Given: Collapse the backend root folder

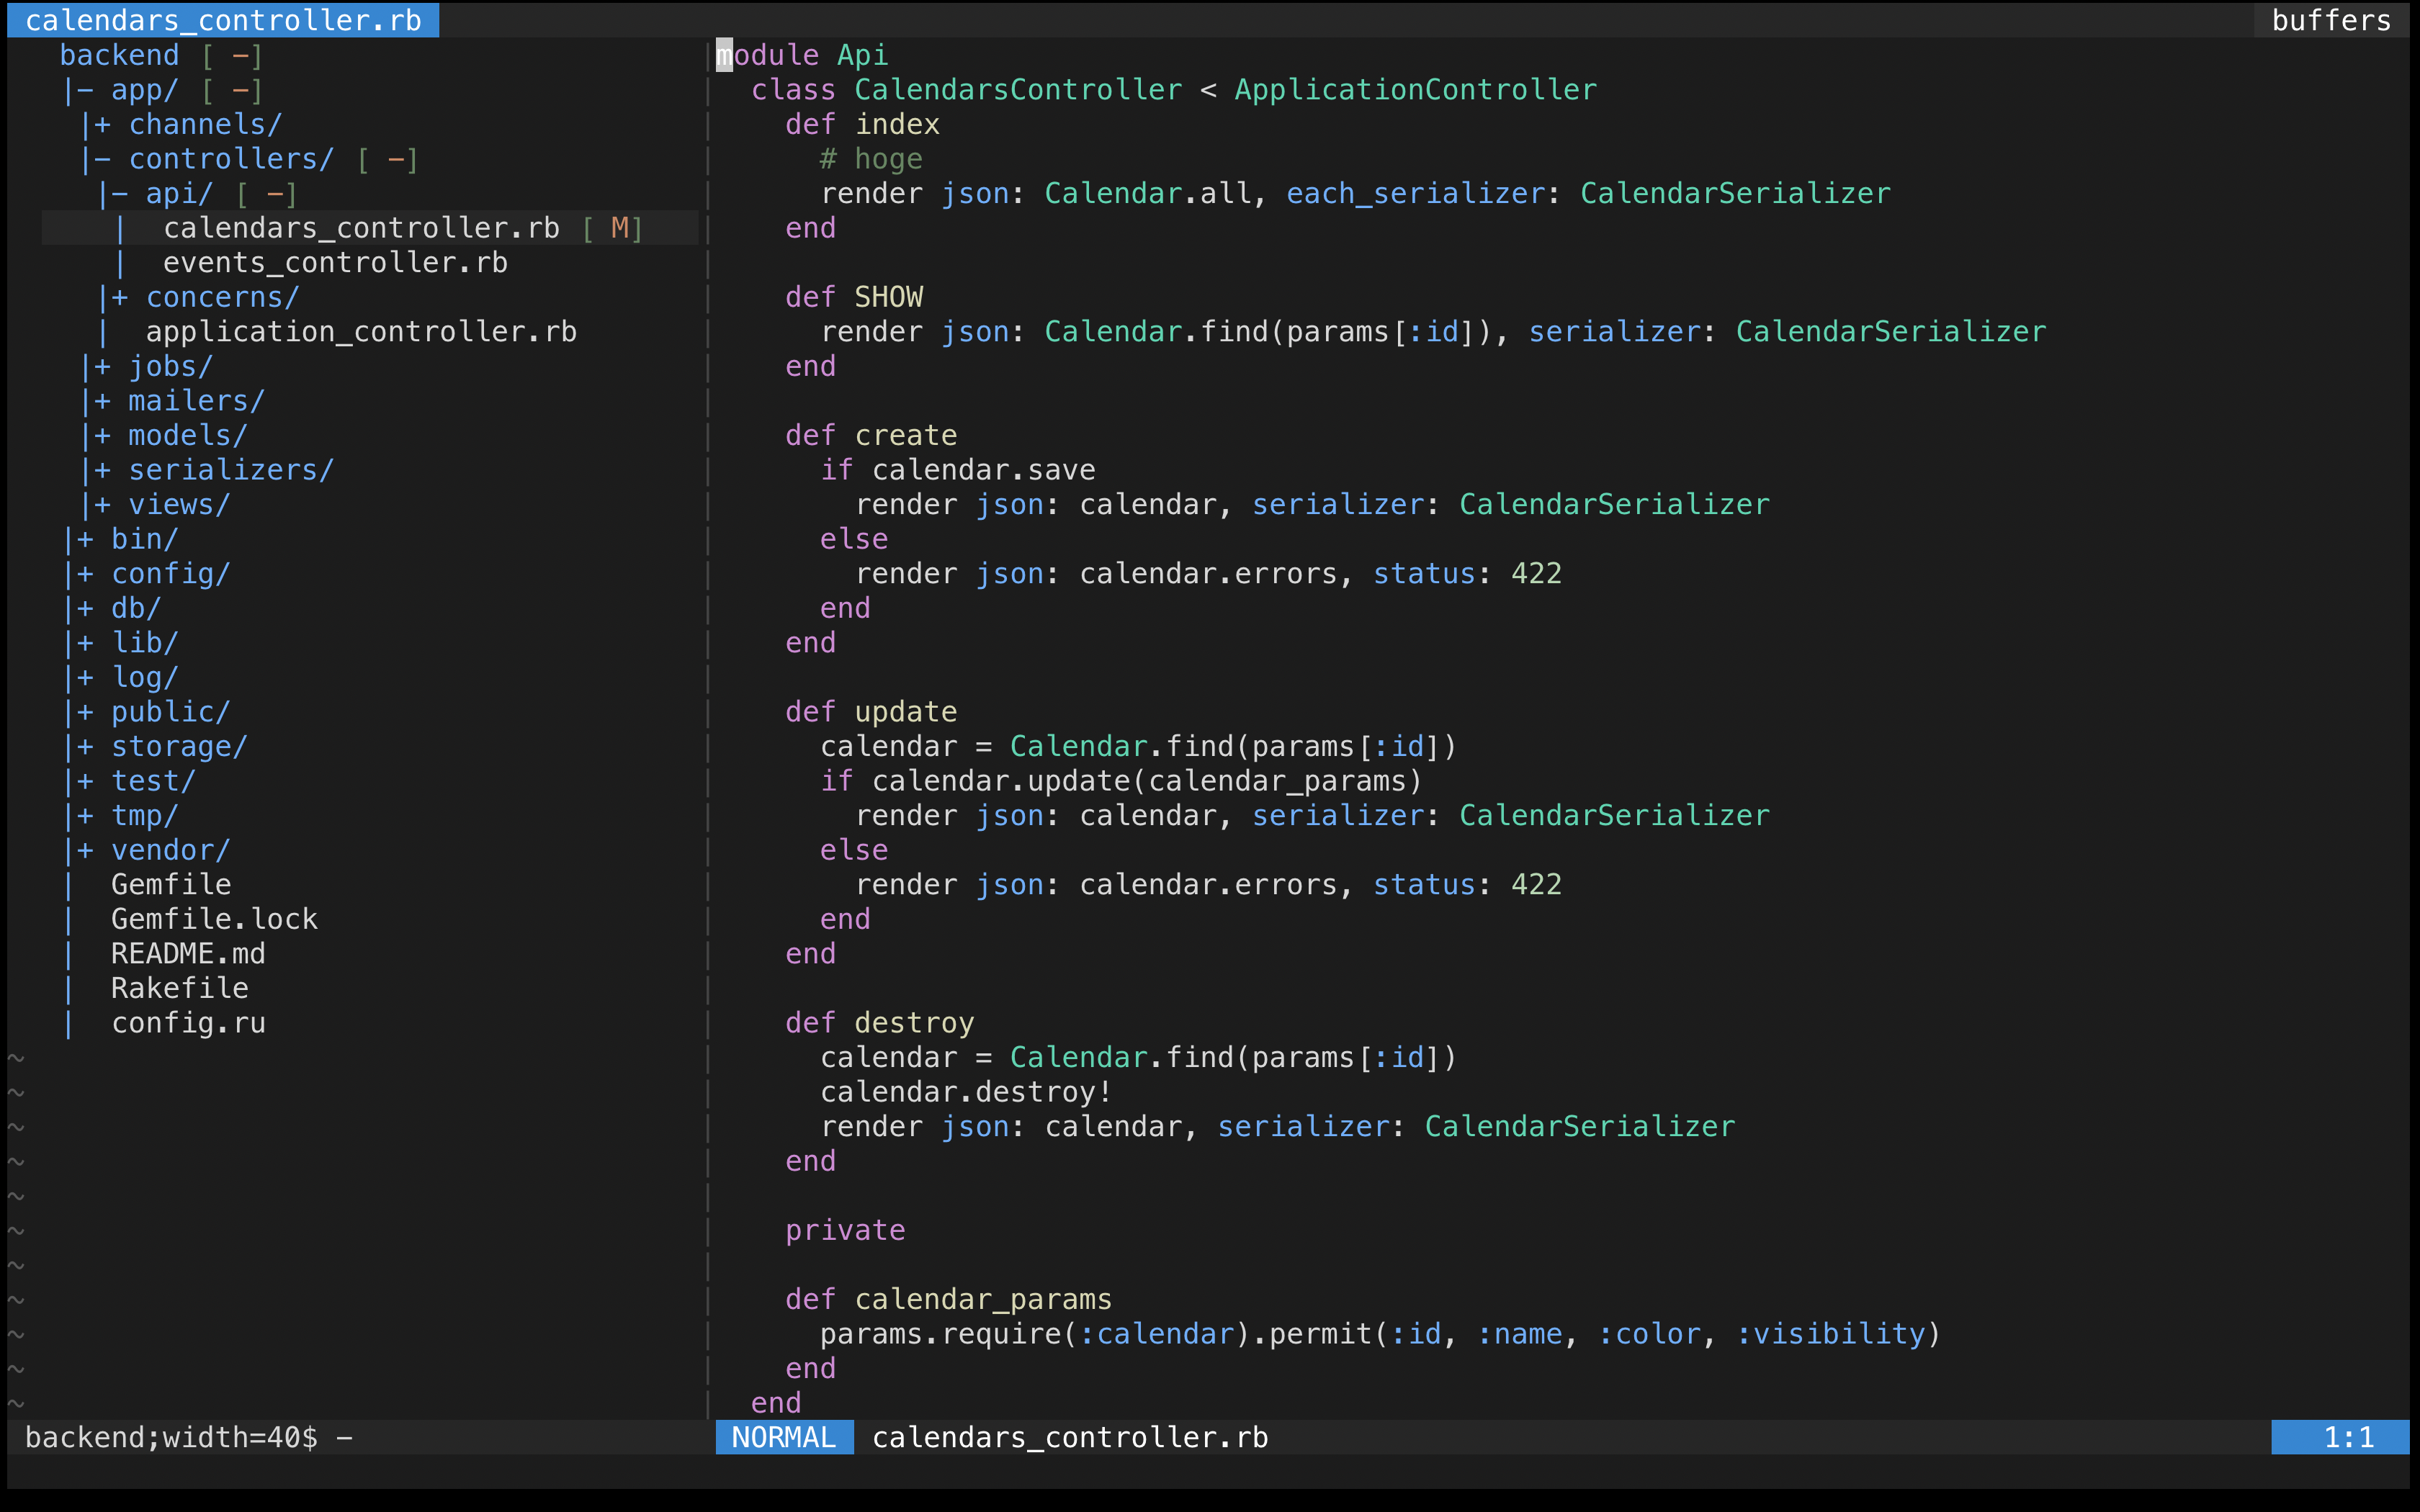Looking at the screenshot, I should tap(119, 55).
